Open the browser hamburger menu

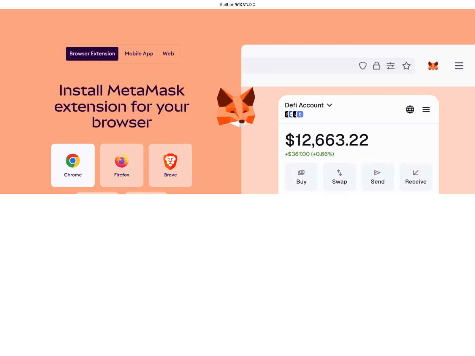pos(459,66)
